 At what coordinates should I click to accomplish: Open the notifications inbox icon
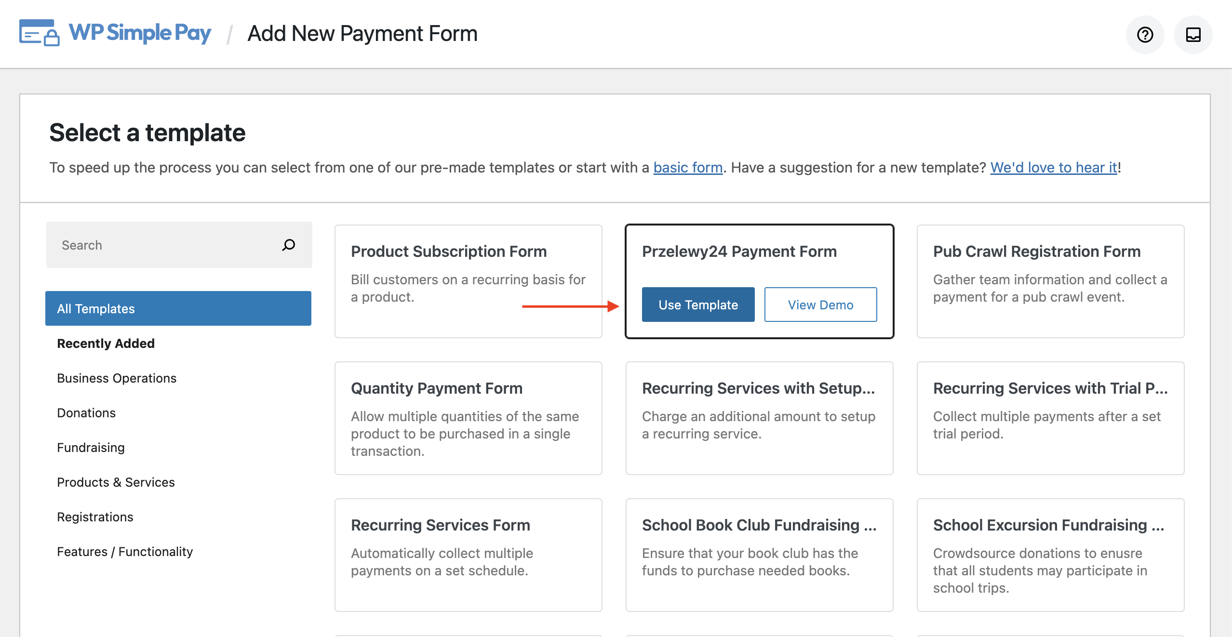[x=1193, y=35]
